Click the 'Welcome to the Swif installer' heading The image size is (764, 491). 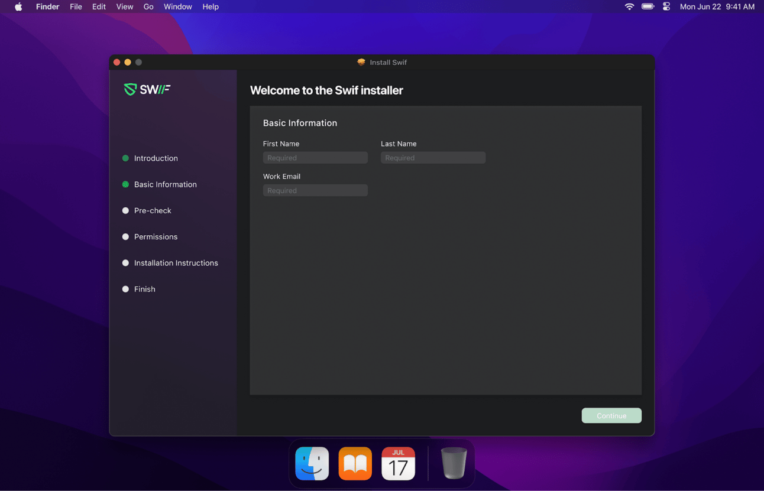[326, 90]
